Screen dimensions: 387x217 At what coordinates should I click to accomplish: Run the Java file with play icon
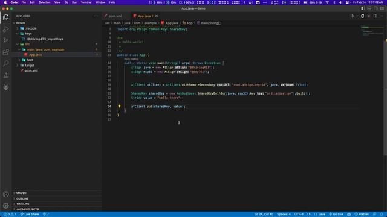[x=353, y=16]
